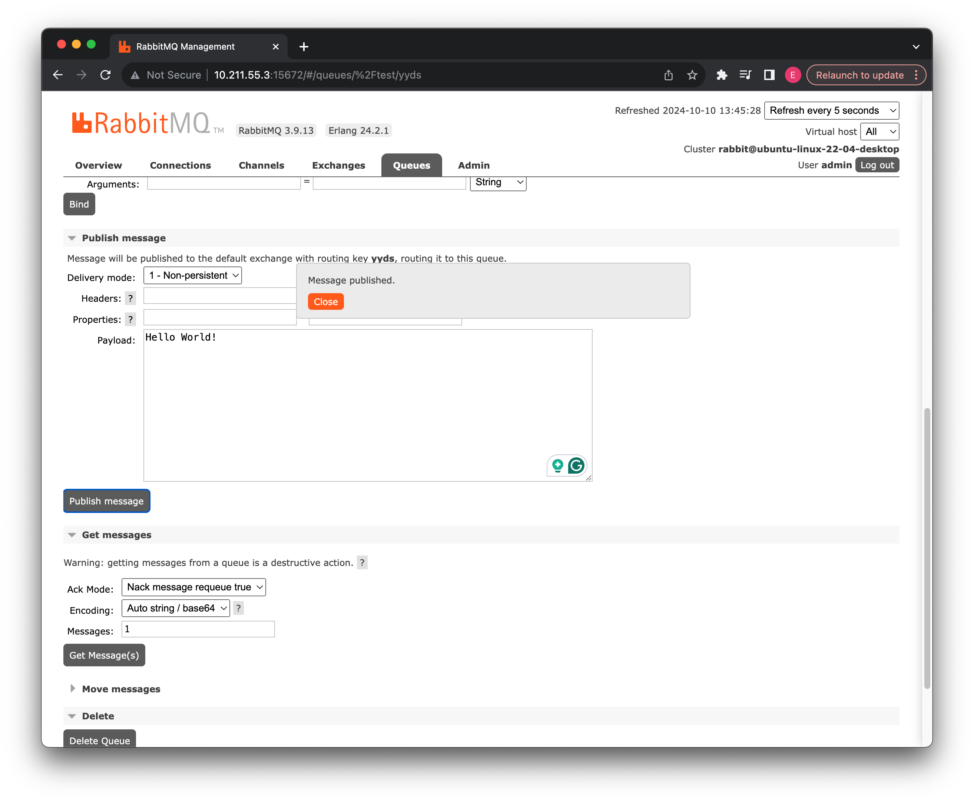Click the Encoding help question mark

(x=238, y=608)
